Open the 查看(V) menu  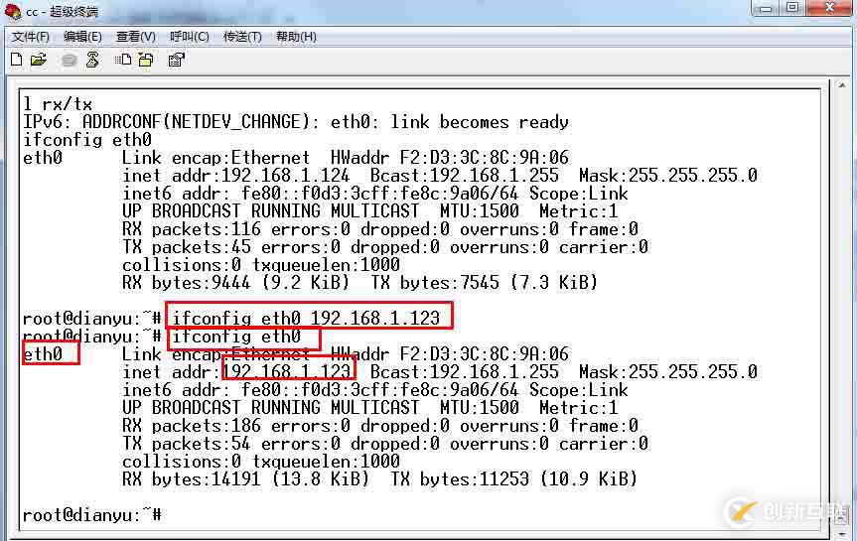click(x=136, y=37)
